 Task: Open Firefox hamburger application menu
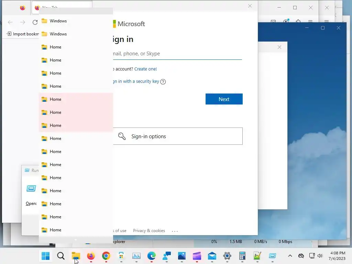click(x=310, y=22)
